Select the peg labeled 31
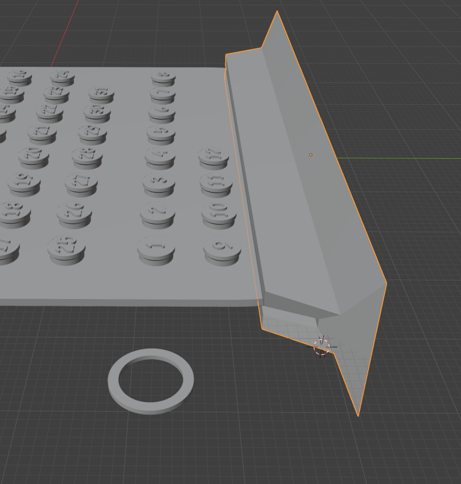 click(101, 94)
